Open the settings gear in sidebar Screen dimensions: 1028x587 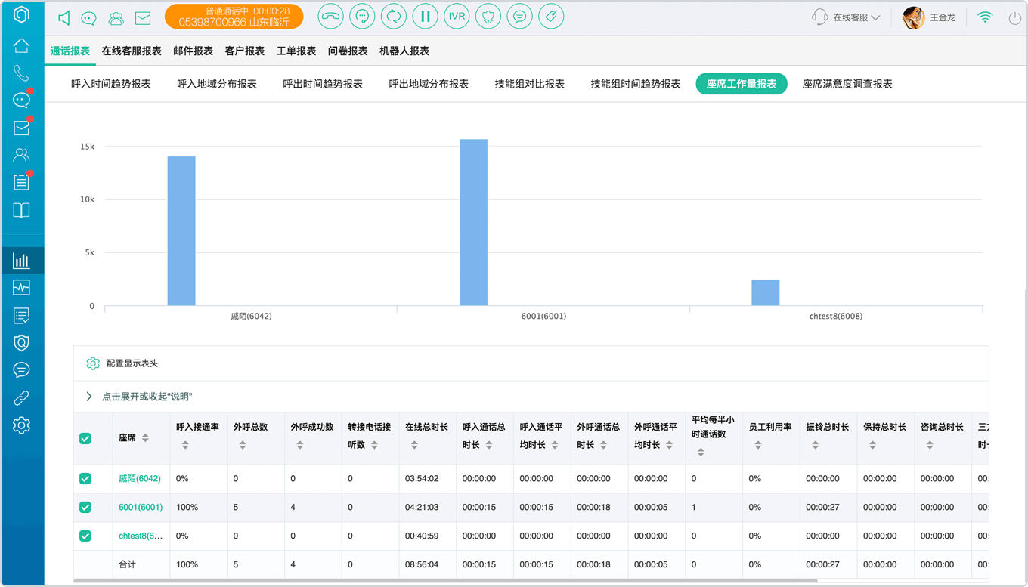(x=21, y=425)
